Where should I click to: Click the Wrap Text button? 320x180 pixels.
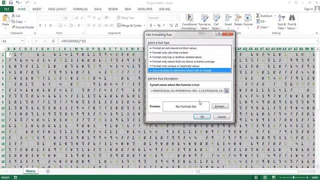point(125,18)
